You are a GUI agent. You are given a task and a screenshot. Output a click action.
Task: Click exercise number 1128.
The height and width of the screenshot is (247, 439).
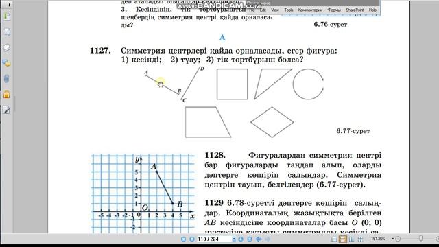point(215,155)
